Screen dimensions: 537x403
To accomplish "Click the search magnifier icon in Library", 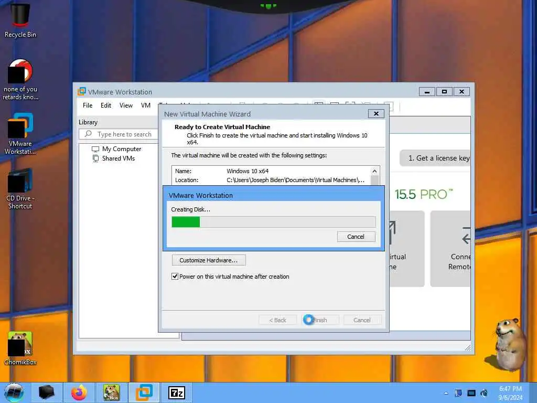I will (88, 134).
